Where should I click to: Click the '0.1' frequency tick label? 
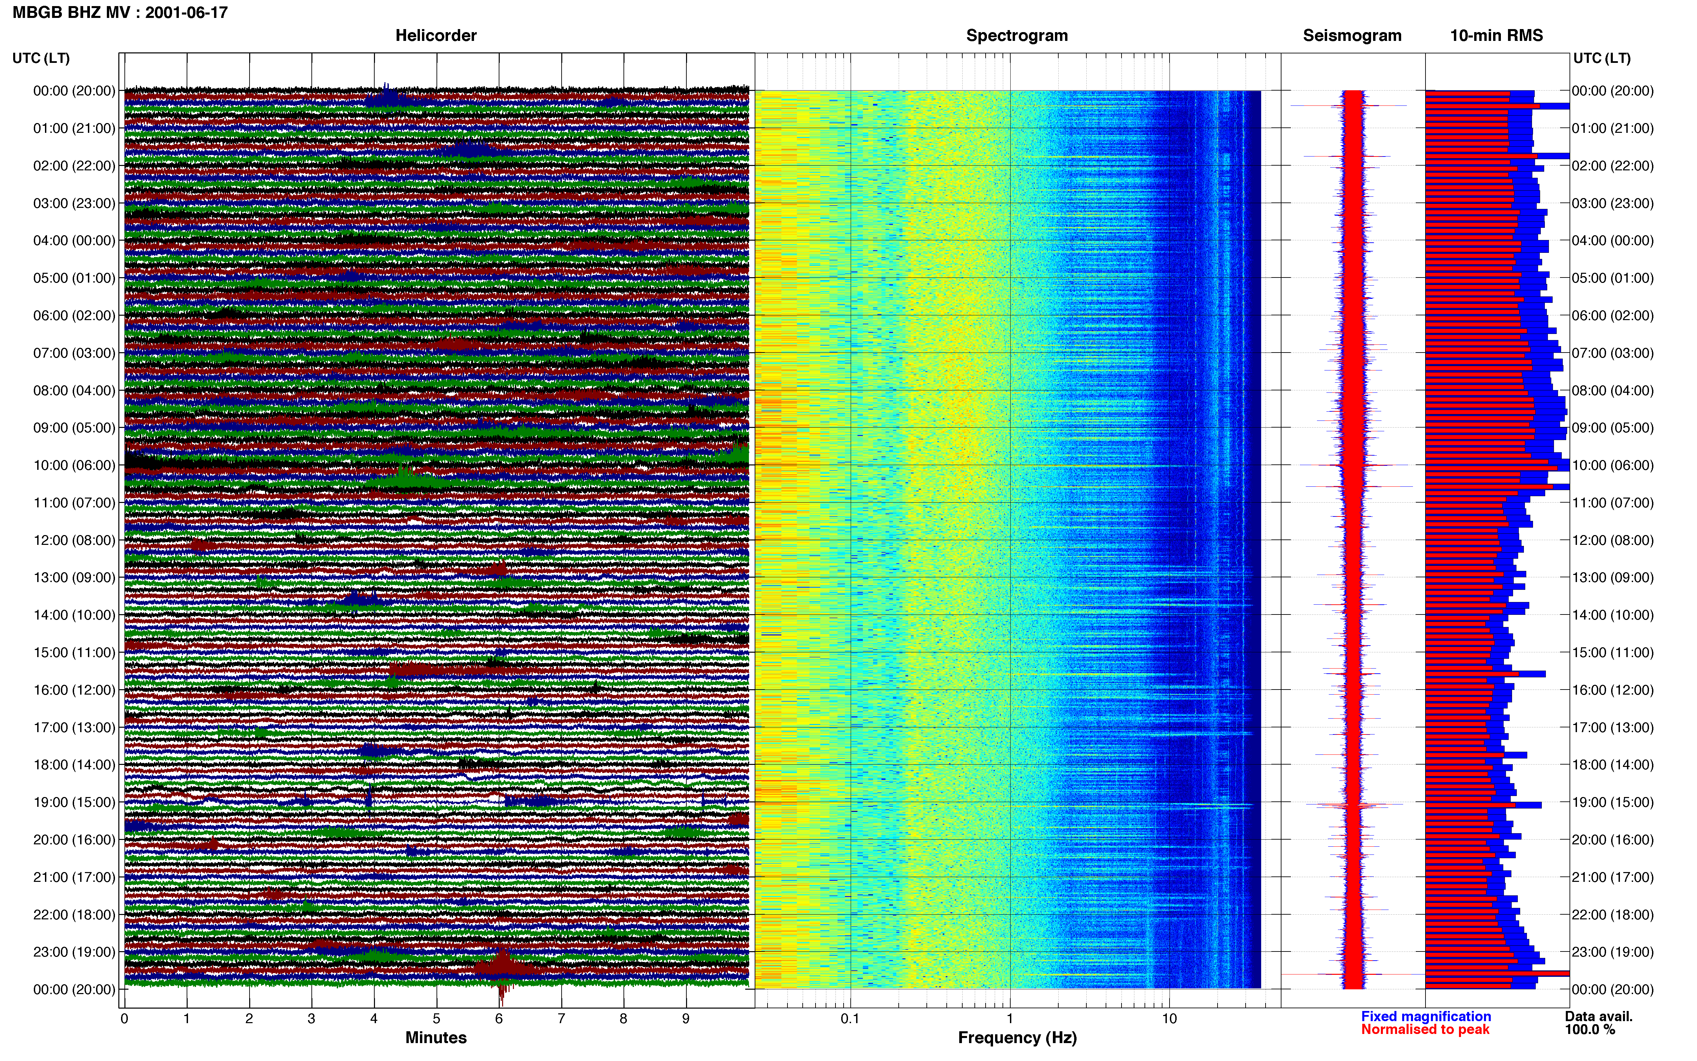(x=850, y=1019)
